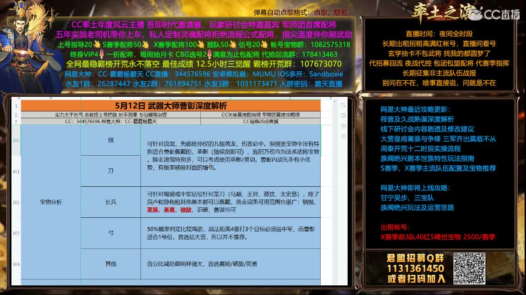Select row header 102
This screenshot has height=295, width=526.
click(x=16, y=202)
